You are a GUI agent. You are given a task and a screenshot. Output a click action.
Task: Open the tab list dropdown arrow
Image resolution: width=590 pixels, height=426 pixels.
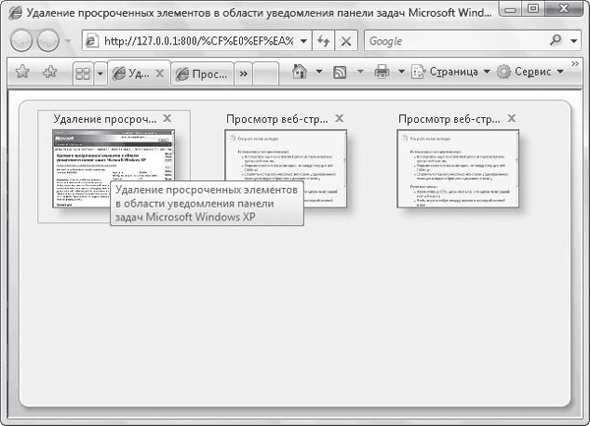[100, 74]
